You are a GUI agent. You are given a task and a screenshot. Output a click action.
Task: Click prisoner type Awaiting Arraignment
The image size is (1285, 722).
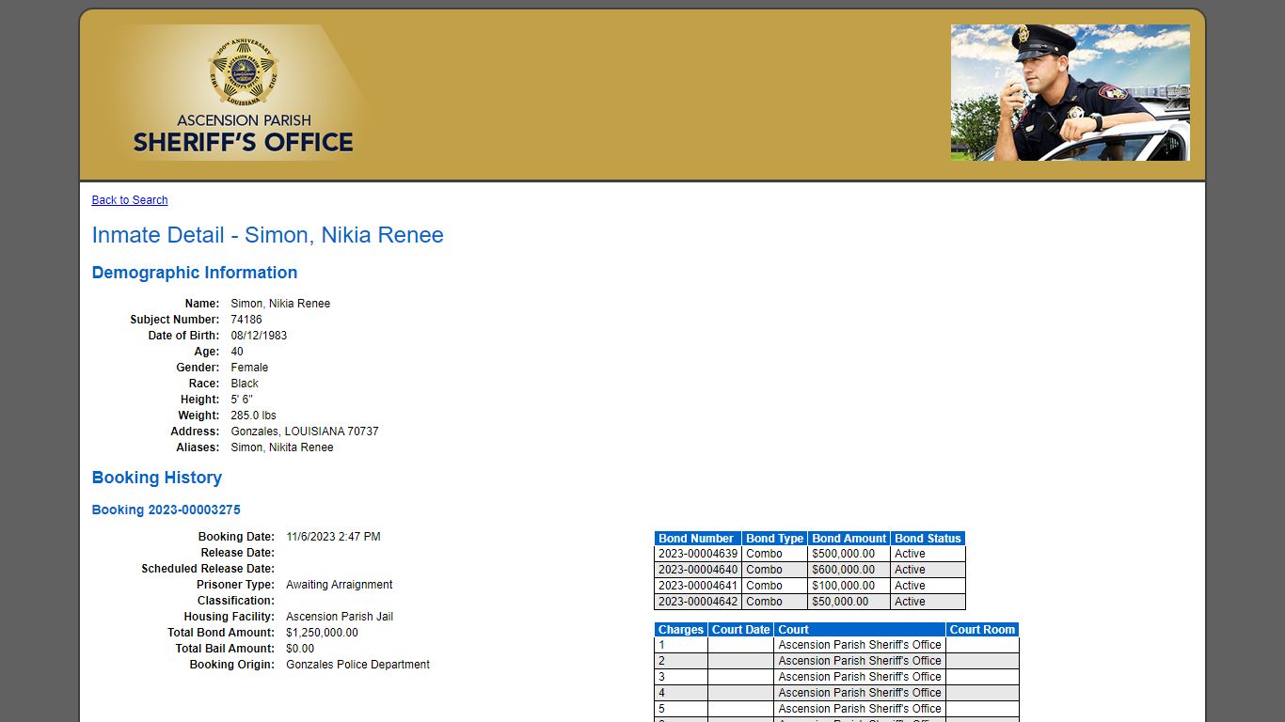click(340, 585)
